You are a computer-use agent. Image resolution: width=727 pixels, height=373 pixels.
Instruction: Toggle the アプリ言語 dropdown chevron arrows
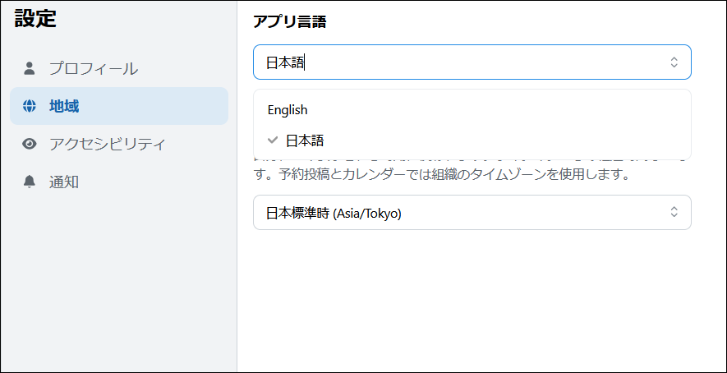click(674, 62)
